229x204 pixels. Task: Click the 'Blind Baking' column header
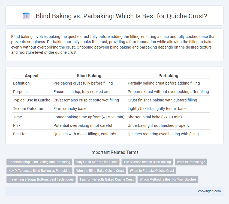click(89, 76)
